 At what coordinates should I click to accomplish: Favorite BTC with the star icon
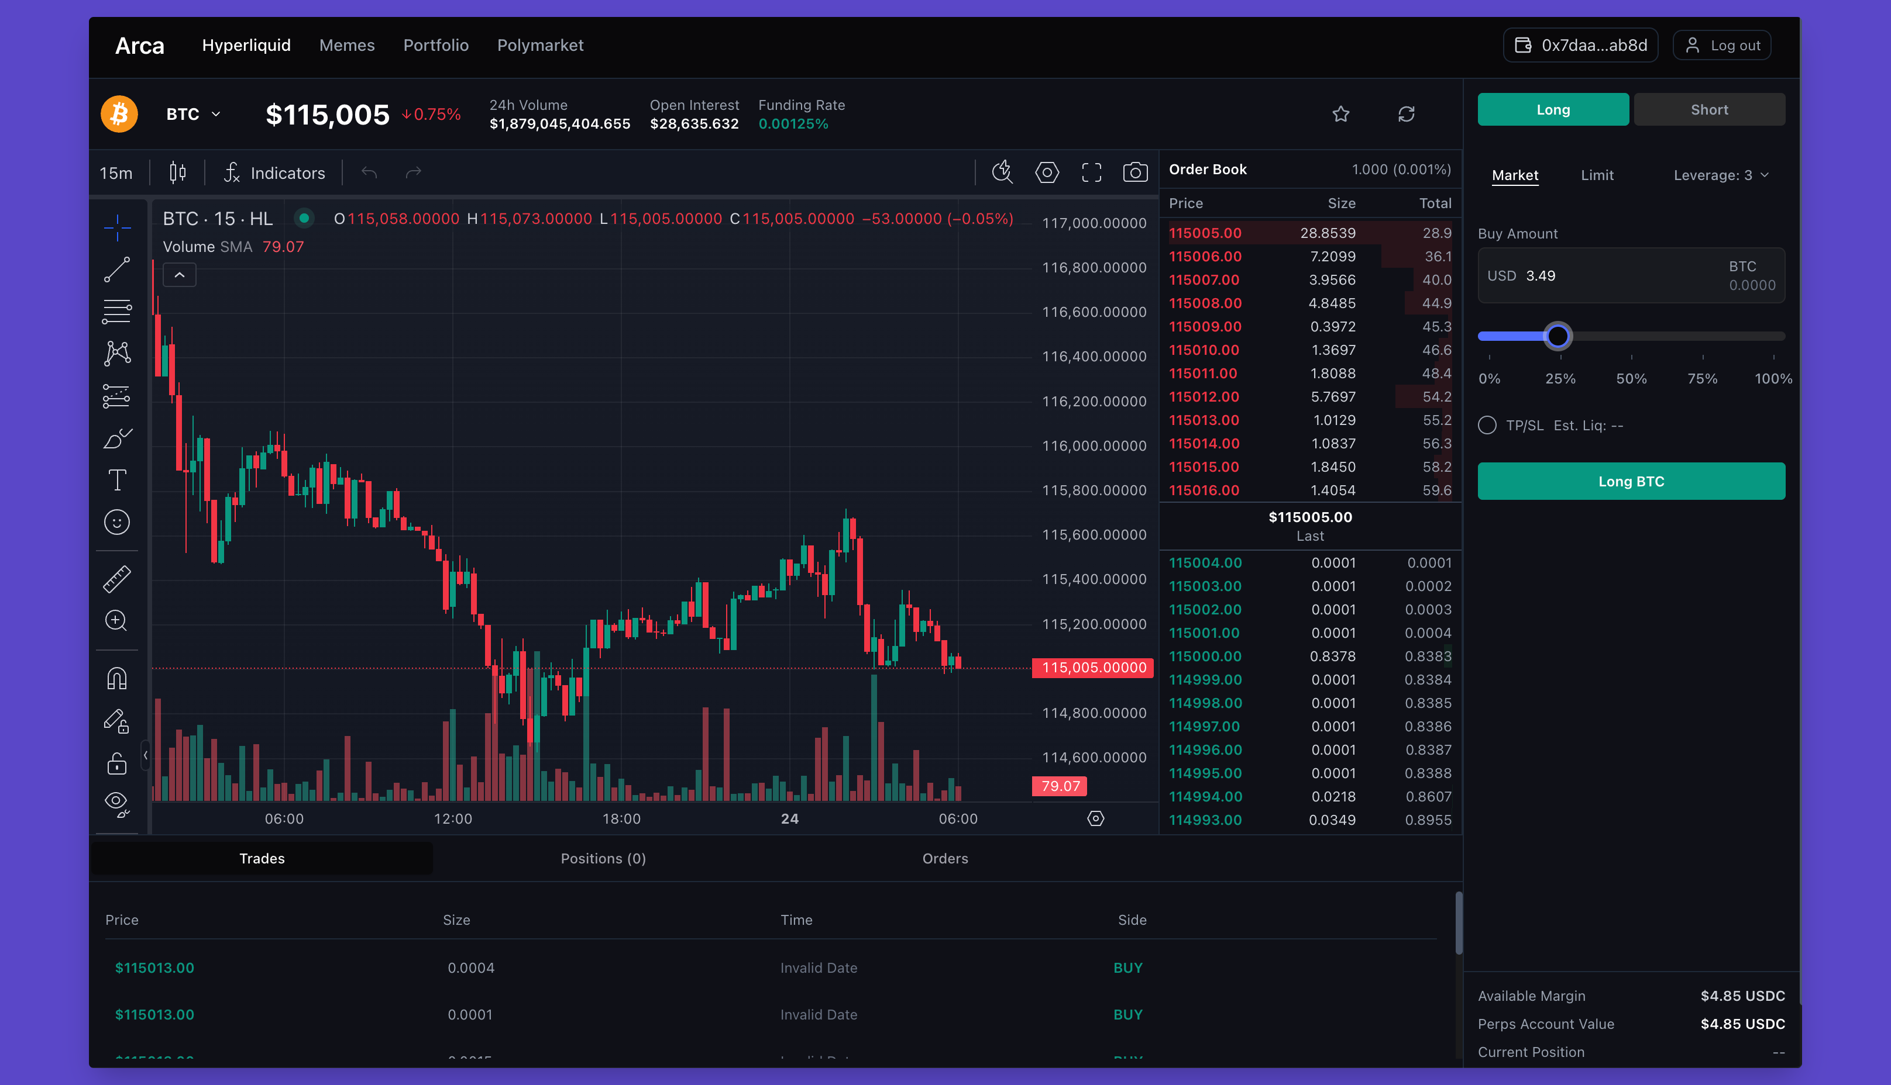tap(1340, 114)
